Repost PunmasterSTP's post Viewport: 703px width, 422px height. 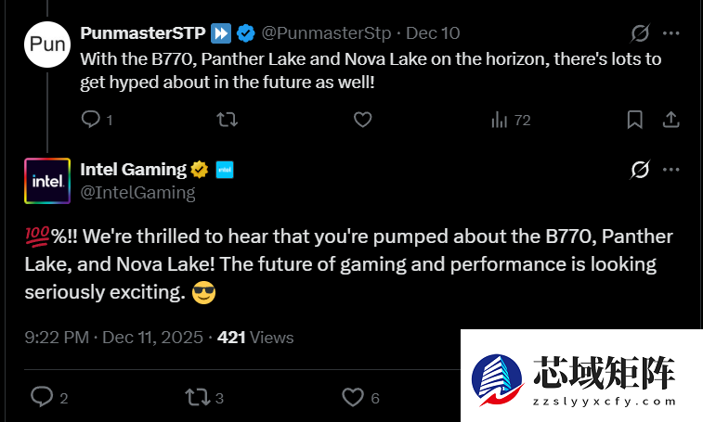click(x=227, y=120)
